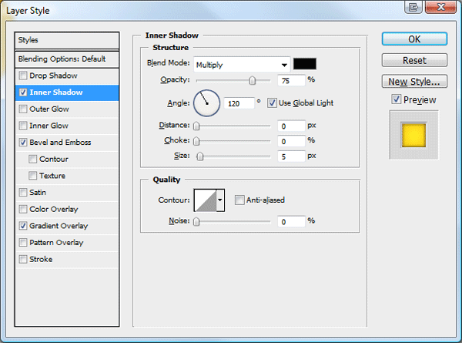Enable the Pattern Overlay checkbox
Screen dimensions: 462x343
pyautogui.click(x=23, y=243)
